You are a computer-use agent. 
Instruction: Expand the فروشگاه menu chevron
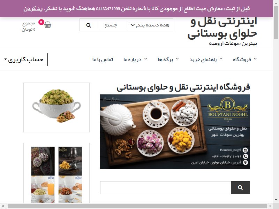pyautogui.click(x=255, y=59)
